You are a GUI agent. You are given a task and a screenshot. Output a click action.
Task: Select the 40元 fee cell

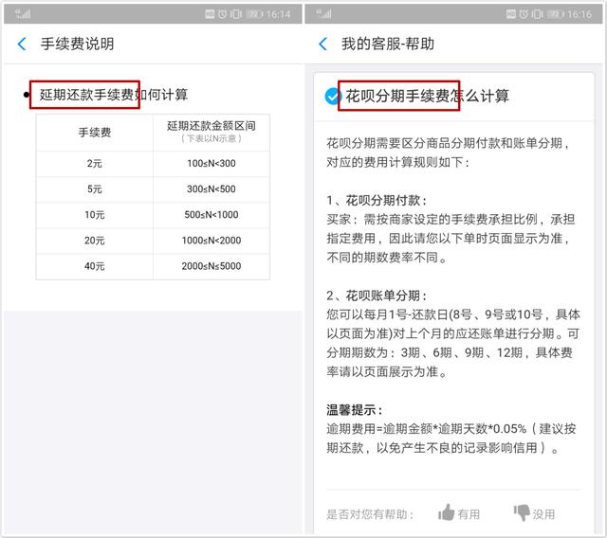95,266
